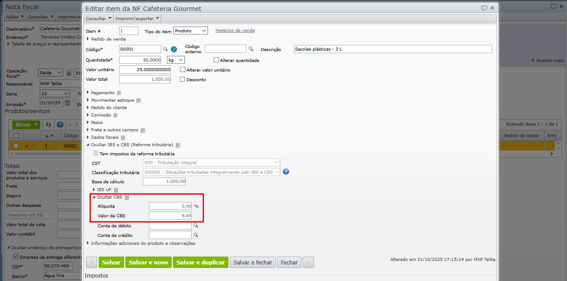Click into the Descrição field
Viewport: 567px width, 281px height.
(393, 49)
